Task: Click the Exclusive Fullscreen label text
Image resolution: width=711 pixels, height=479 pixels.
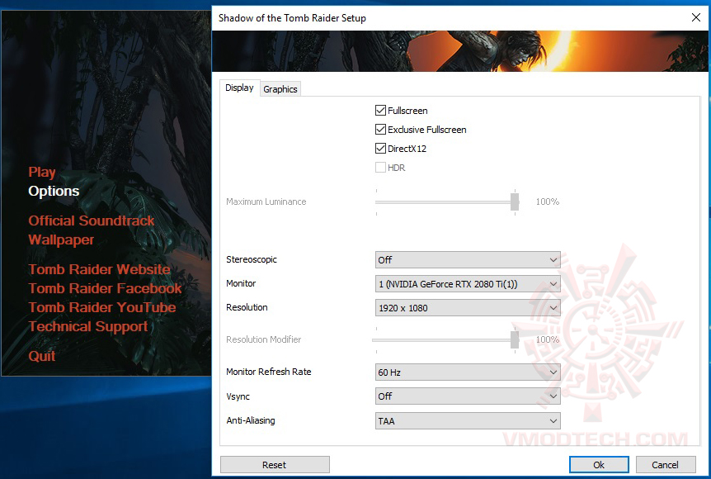Action: click(427, 130)
